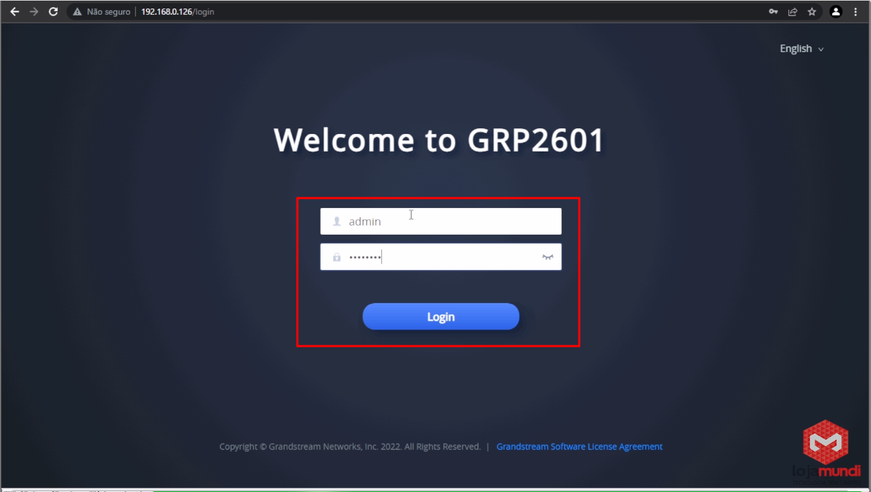
Task: Open the saved passwords key icon
Action: click(773, 12)
